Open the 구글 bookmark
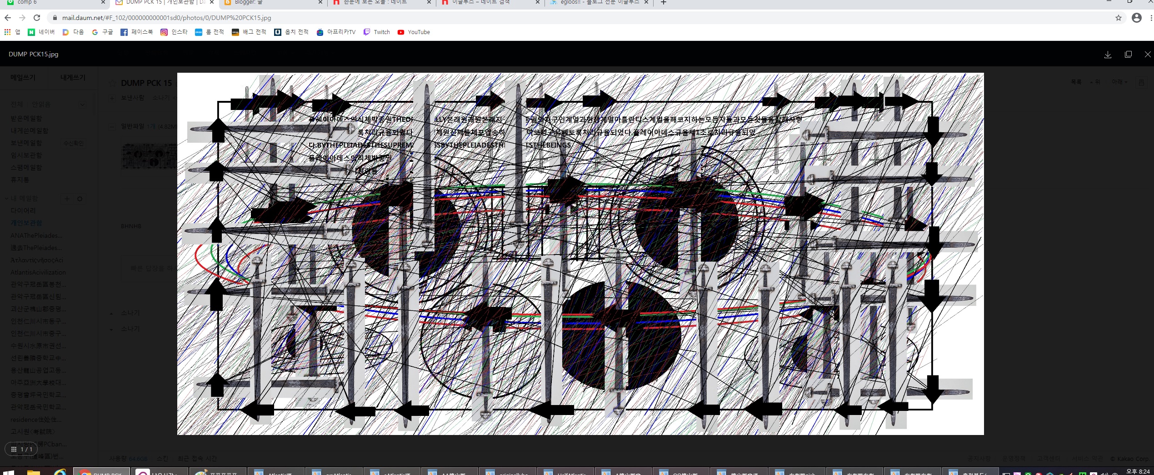1154x475 pixels. point(102,32)
